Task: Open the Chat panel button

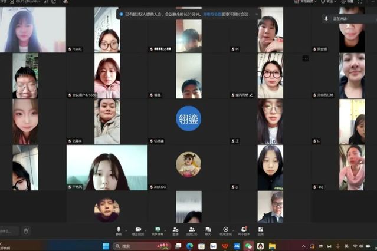Action: (208, 231)
